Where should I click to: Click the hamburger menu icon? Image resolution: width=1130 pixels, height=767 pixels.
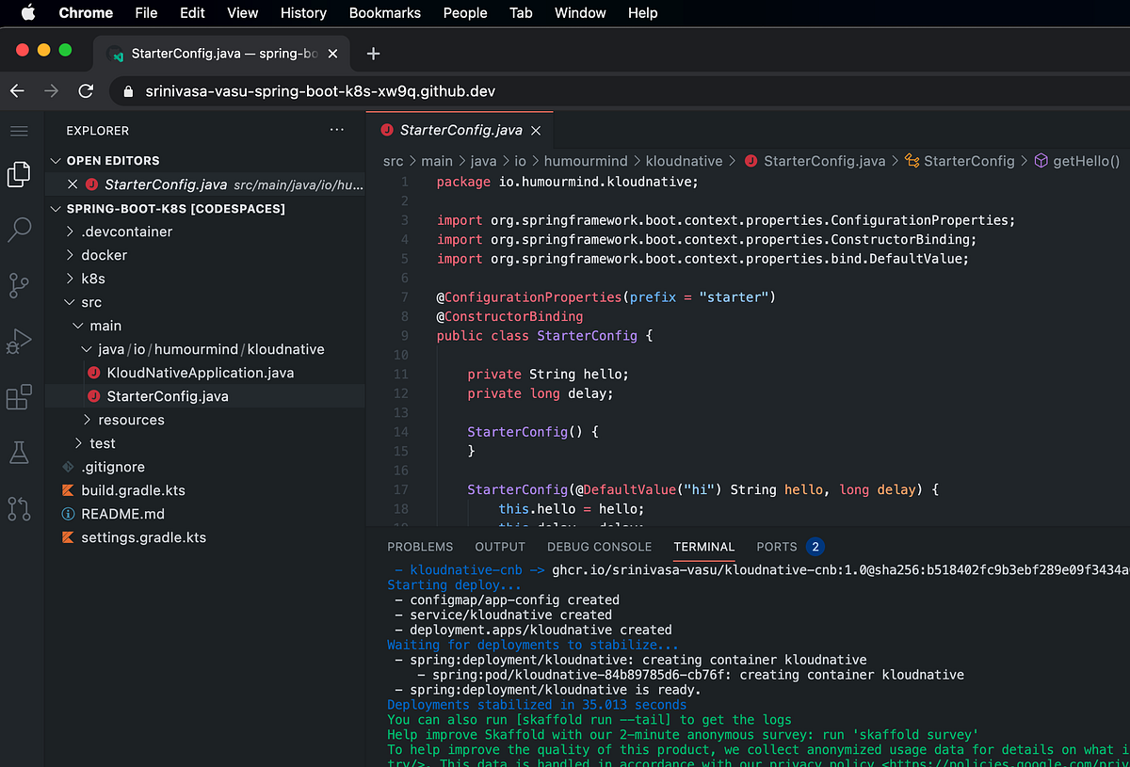pos(21,130)
